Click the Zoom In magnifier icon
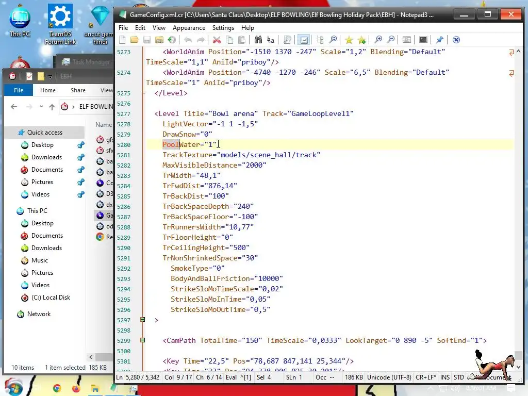Image resolution: width=528 pixels, height=396 pixels. pyautogui.click(x=378, y=40)
